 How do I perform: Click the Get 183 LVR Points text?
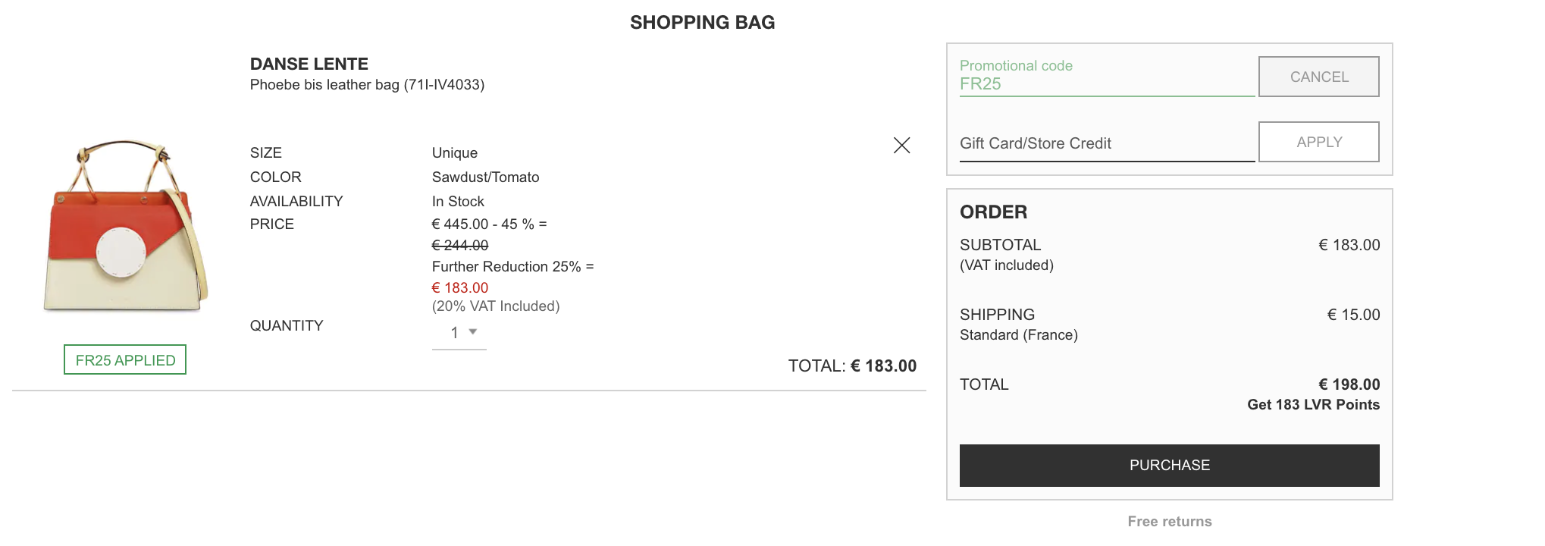[1313, 405]
